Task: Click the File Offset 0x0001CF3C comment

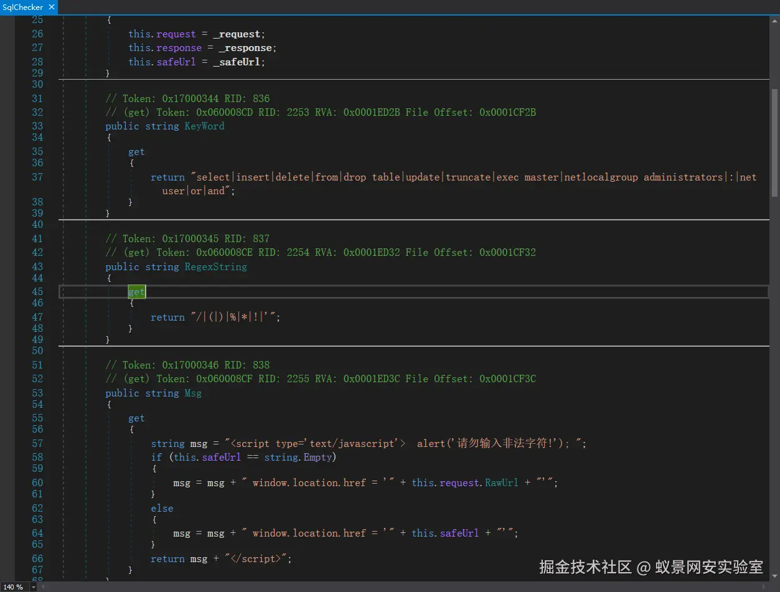Action: click(471, 378)
